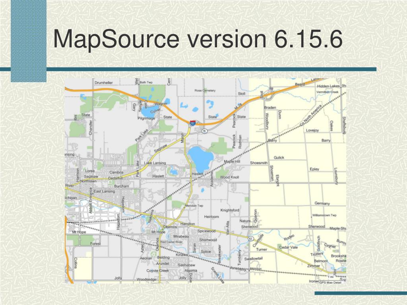Click the Collins road label

tap(76, 263)
